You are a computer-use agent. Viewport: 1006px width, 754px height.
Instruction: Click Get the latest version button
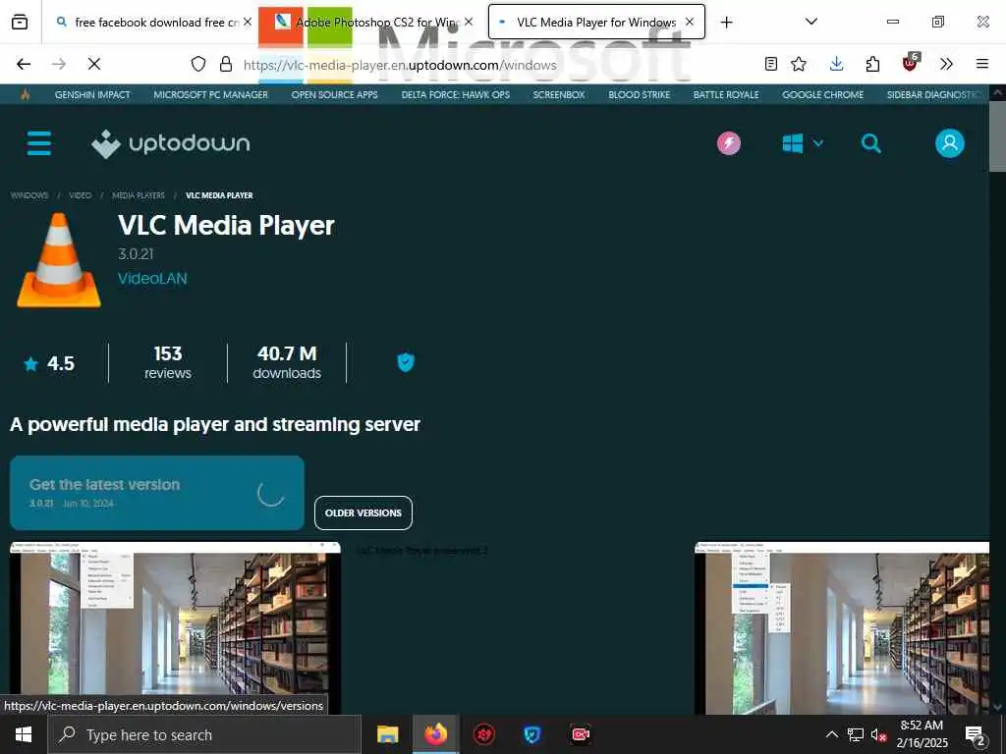tap(156, 493)
